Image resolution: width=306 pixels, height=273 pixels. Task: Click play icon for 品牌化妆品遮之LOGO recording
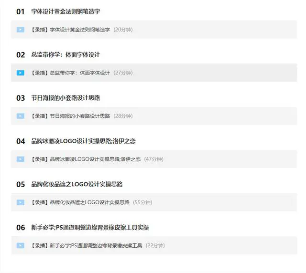(x=21, y=202)
